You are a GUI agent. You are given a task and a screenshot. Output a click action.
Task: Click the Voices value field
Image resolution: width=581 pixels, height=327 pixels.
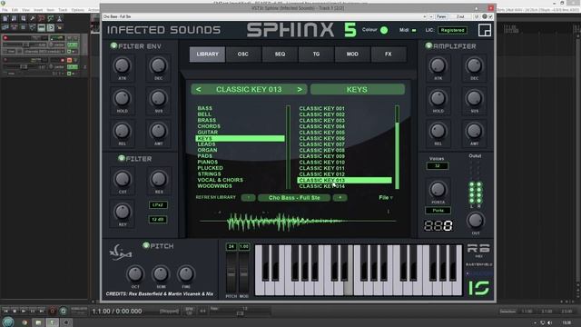tap(438, 165)
